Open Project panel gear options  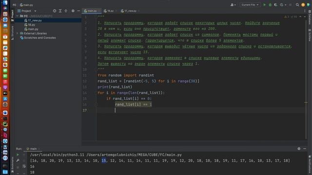(73, 11)
